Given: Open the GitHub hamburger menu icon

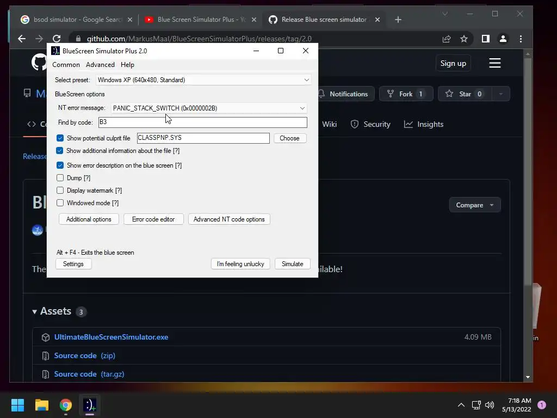Looking at the screenshot, I should (495, 63).
